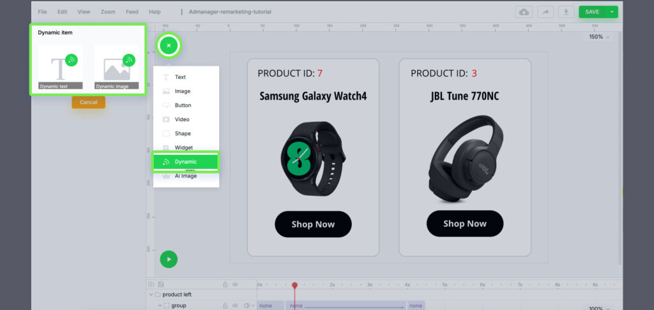Select the AI Image option

point(186,176)
